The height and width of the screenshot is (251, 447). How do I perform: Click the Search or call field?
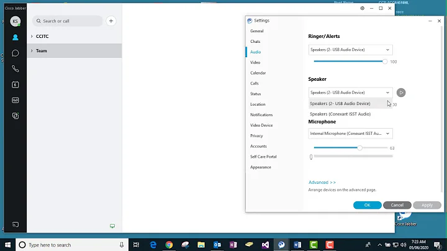[x=68, y=21]
